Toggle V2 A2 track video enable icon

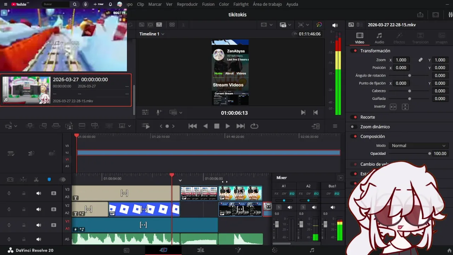54,209
